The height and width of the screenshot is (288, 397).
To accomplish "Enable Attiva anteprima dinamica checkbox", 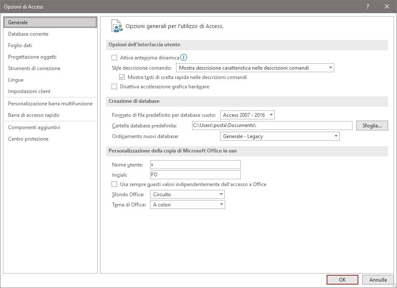I will pyautogui.click(x=114, y=57).
